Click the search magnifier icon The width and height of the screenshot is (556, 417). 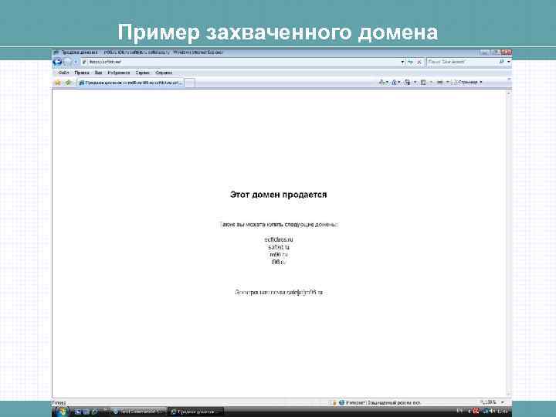pyautogui.click(x=501, y=62)
